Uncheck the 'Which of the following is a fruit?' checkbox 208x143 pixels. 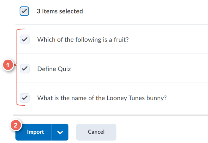click(x=25, y=40)
